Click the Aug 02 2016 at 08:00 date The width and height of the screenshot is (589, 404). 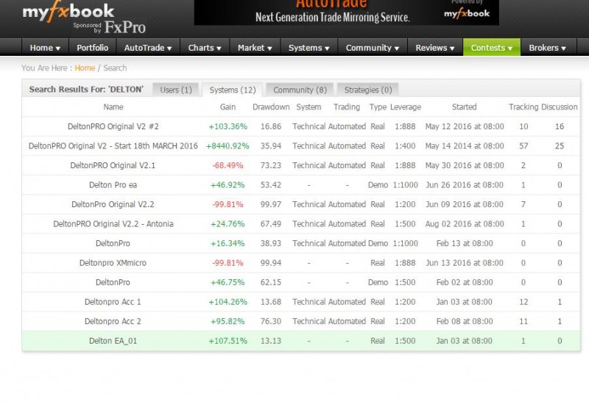tap(465, 224)
